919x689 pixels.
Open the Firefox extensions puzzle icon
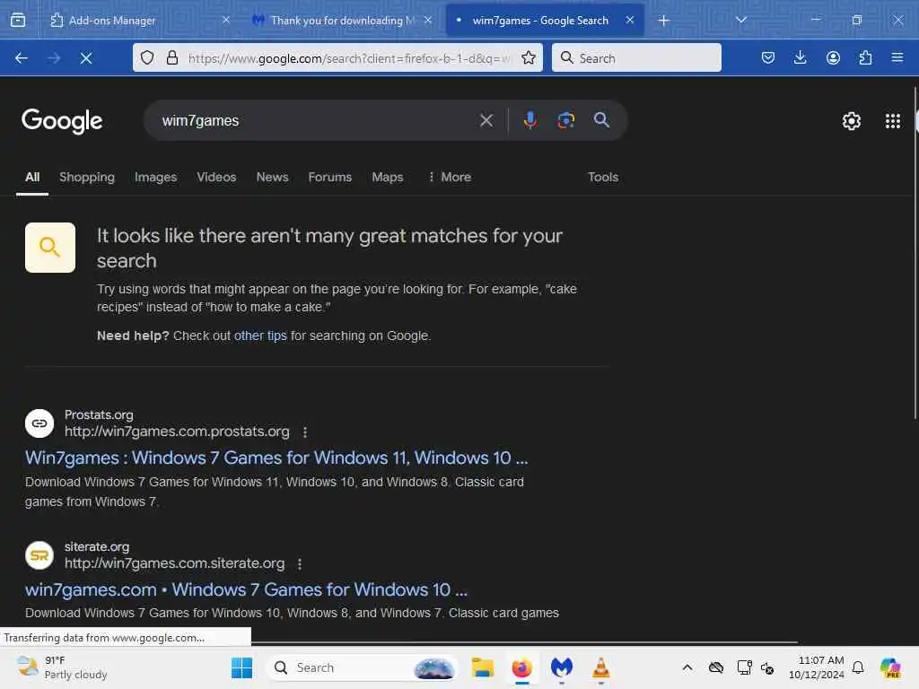(x=865, y=57)
